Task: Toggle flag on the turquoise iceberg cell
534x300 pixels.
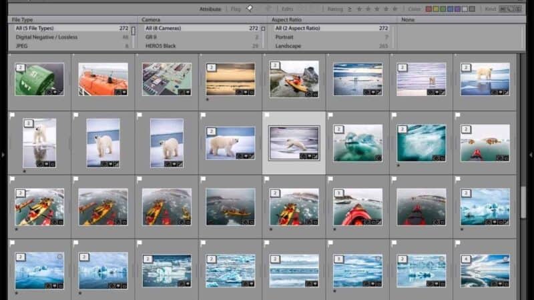Action: [x=330, y=115]
